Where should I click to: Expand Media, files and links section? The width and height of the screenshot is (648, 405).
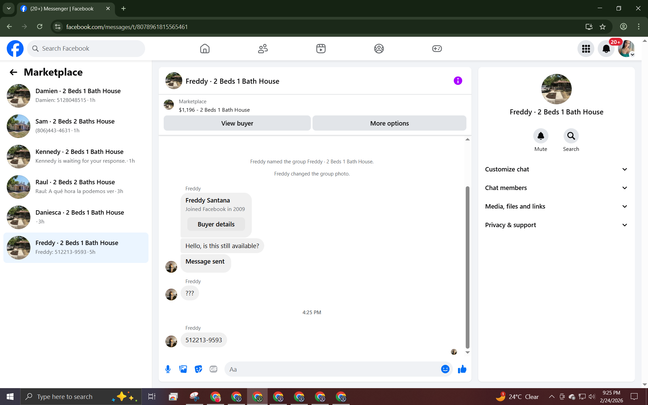pyautogui.click(x=556, y=207)
